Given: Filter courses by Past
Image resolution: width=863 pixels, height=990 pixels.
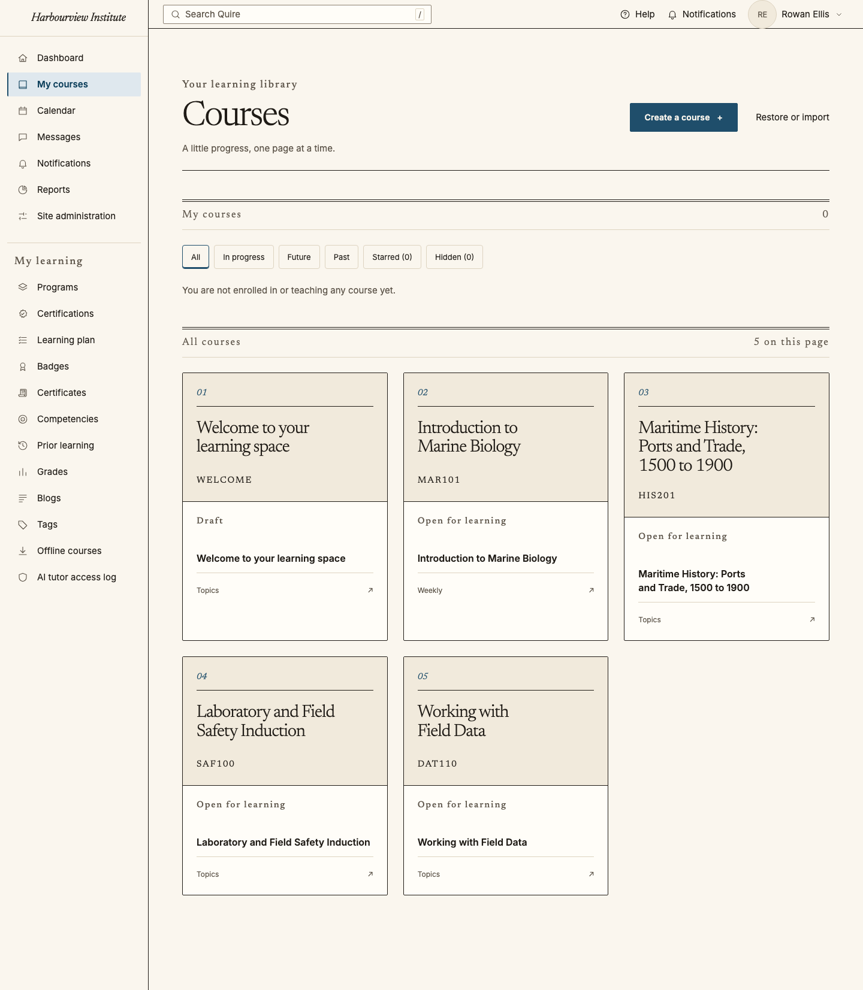Looking at the screenshot, I should pyautogui.click(x=342, y=257).
